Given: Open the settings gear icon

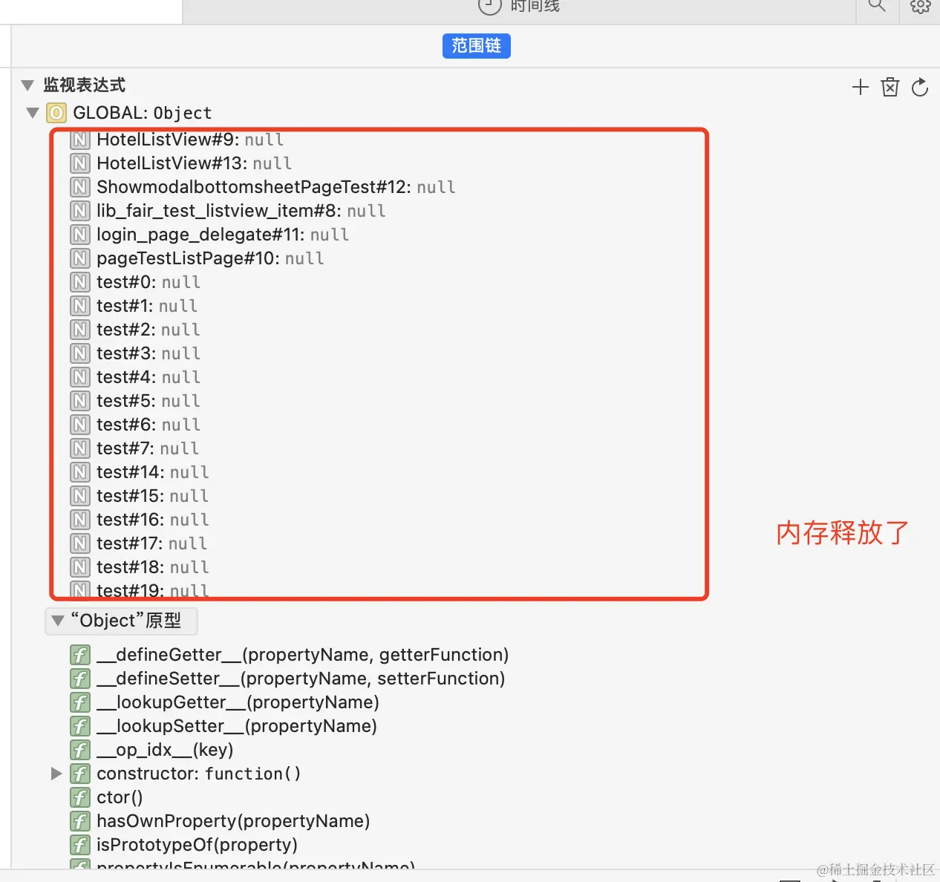Looking at the screenshot, I should [920, 6].
